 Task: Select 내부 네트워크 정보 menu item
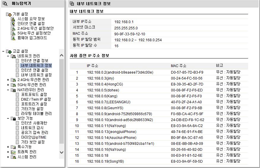36,66
